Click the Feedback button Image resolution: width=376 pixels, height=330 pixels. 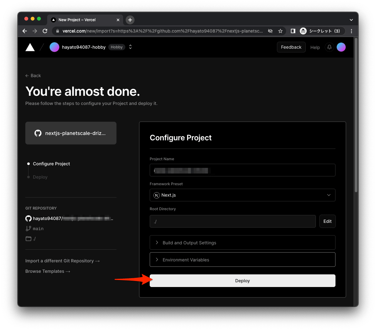tap(291, 47)
